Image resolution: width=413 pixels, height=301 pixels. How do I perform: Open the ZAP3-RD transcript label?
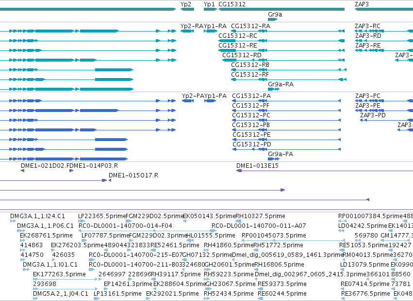368,36
